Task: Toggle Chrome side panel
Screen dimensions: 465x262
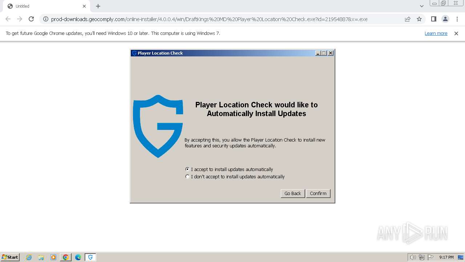Action: tap(433, 19)
